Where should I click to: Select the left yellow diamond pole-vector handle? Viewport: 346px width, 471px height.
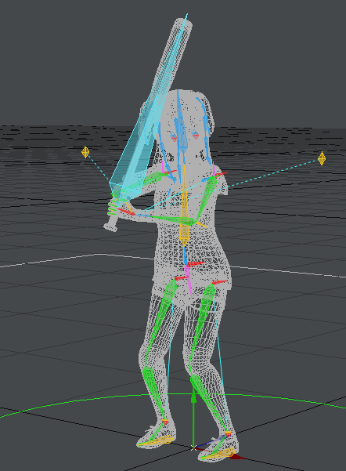(x=85, y=152)
